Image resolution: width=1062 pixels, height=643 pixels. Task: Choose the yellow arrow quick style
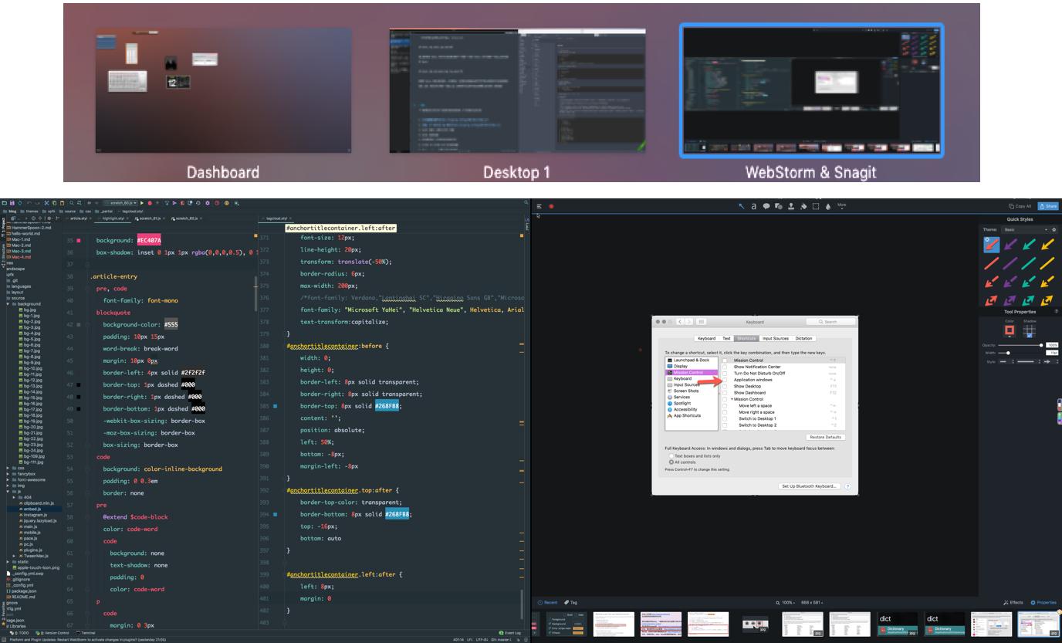click(1047, 245)
